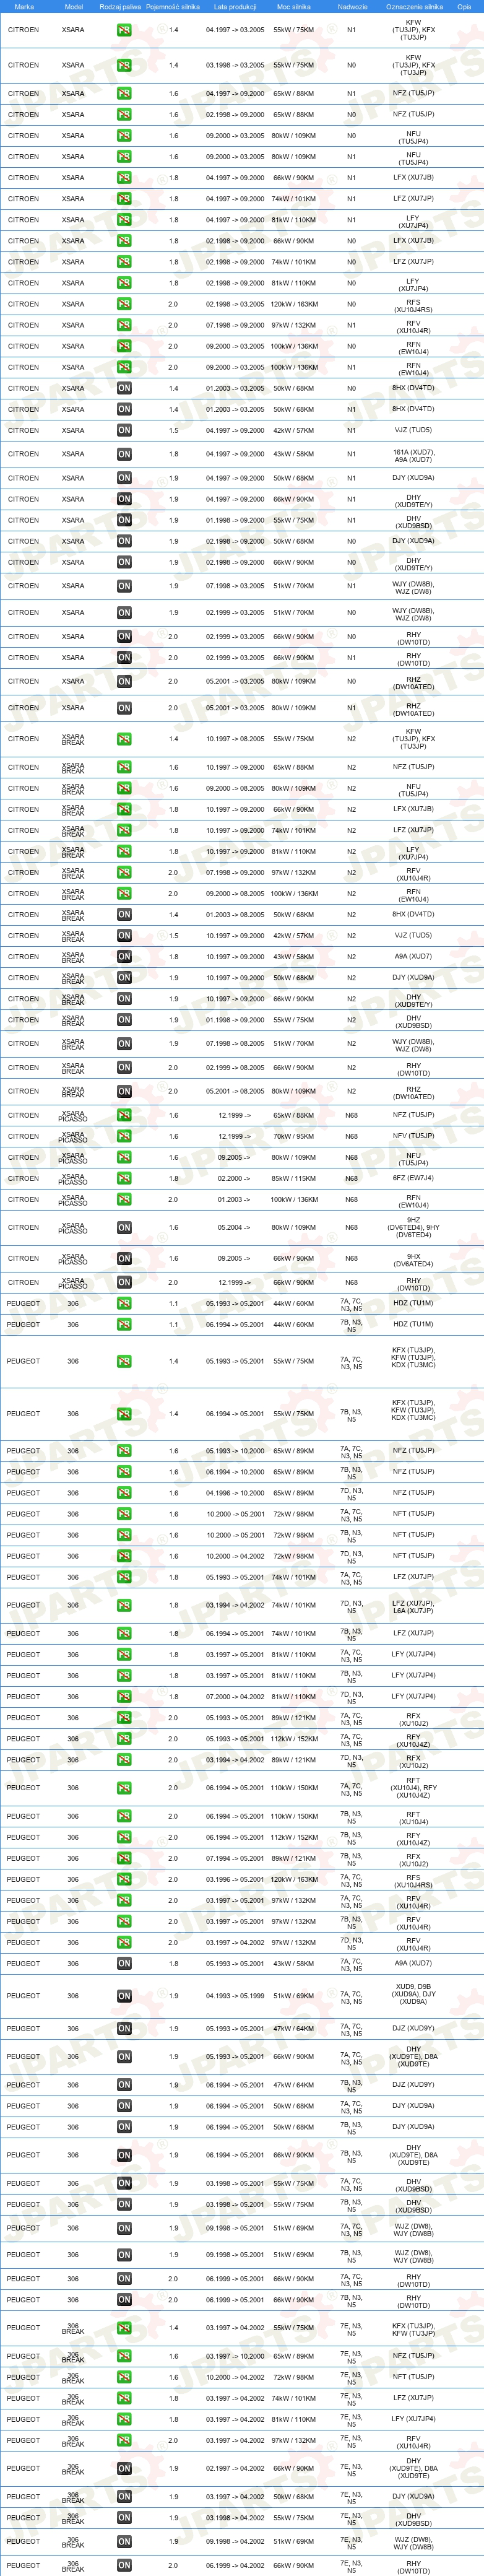The image size is (484, 2576).
Task: Select '02.2000 ->' production date cell
Action: 235,1178
